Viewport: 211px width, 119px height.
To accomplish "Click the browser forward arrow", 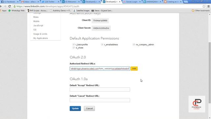I will click(x=5, y=6).
